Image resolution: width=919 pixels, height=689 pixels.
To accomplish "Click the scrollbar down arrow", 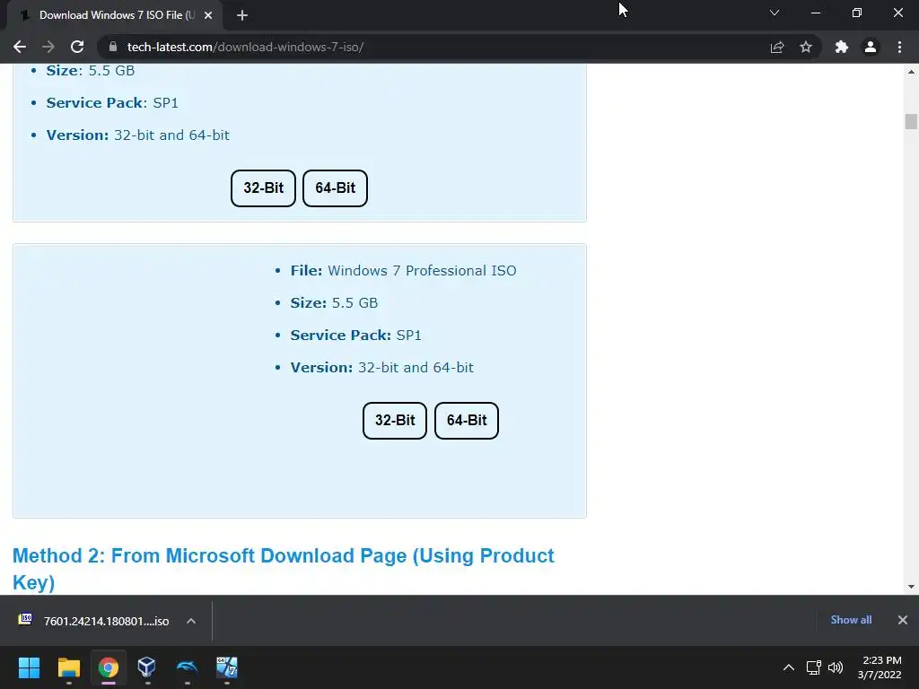I will tap(911, 587).
